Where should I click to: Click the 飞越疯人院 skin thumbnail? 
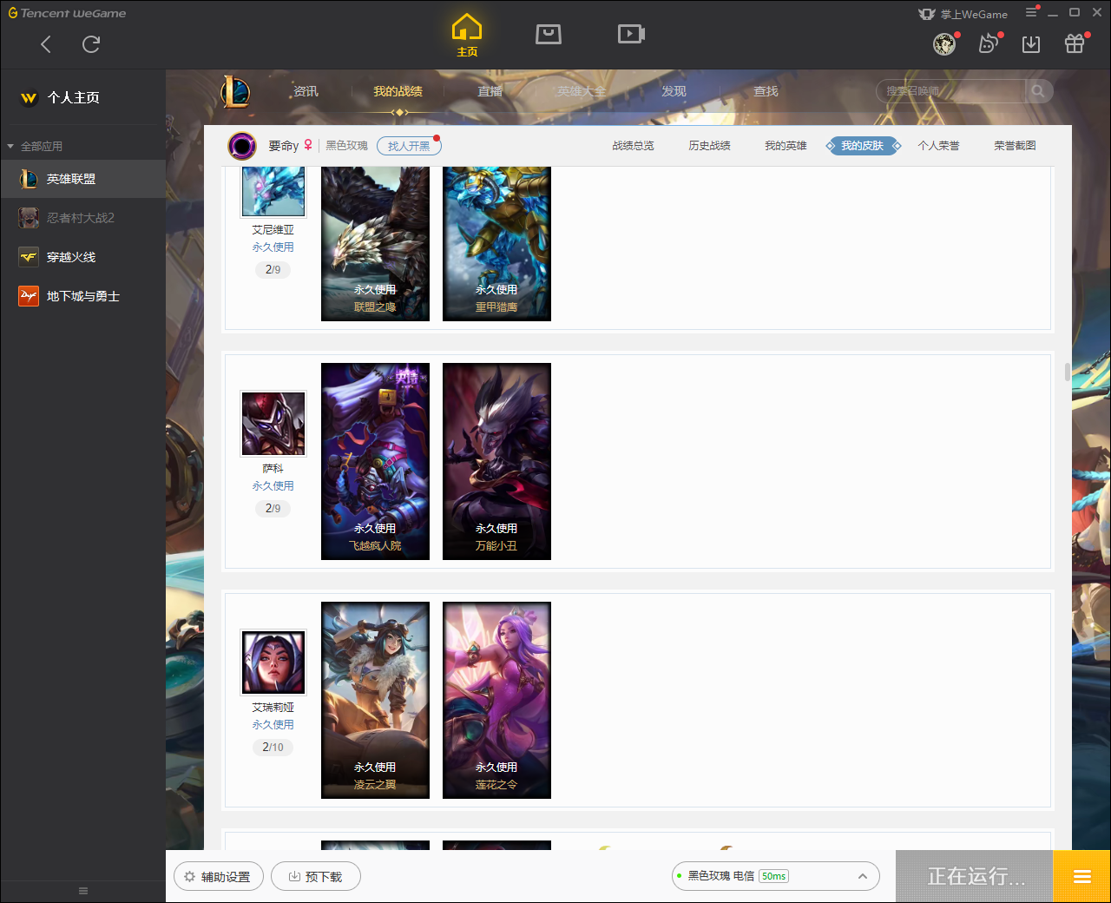click(375, 461)
